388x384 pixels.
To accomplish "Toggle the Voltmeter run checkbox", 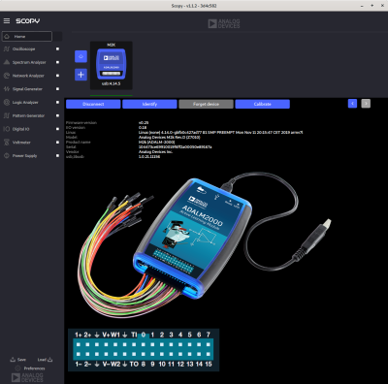I will [57, 143].
